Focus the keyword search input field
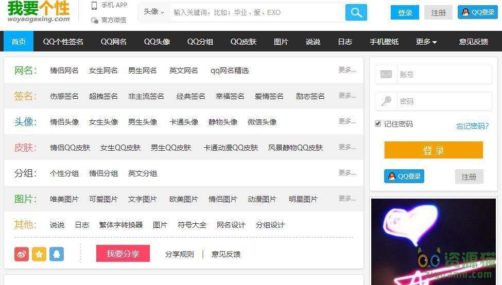 tap(257, 12)
